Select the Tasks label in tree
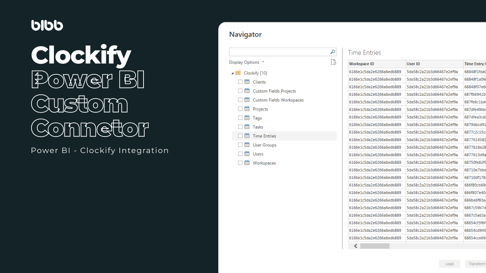Viewport: 486px width, 273px height. coord(258,127)
